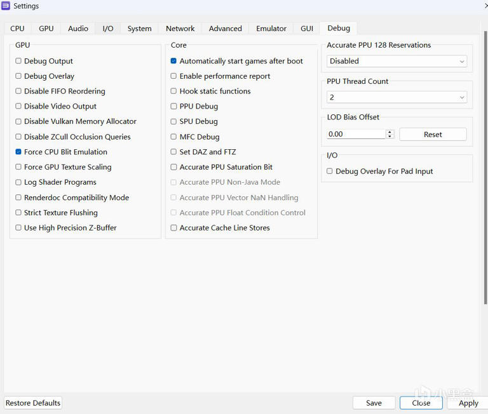Image resolution: width=488 pixels, height=414 pixels.
Task: Open the Emulator tab
Action: (271, 29)
